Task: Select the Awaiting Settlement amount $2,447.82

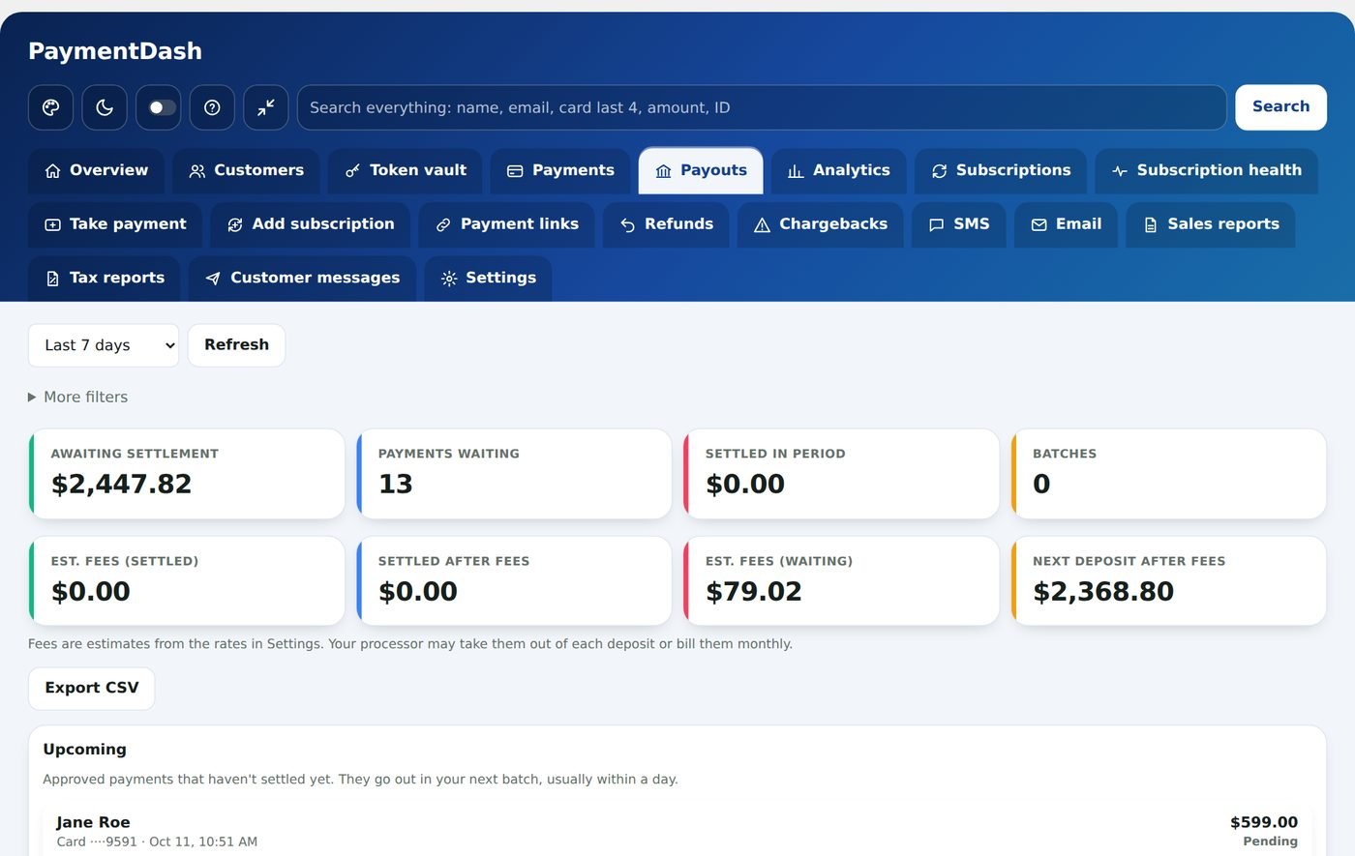Action: pos(121,485)
